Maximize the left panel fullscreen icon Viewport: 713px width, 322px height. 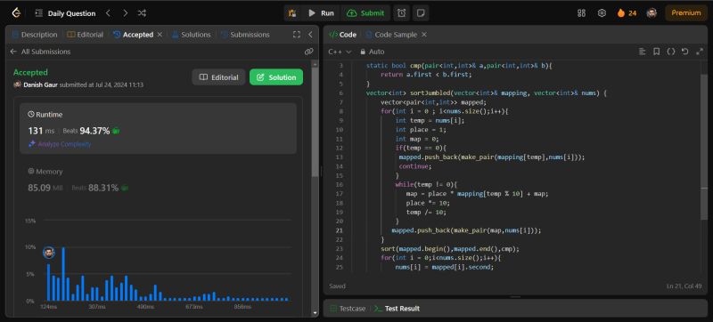[297, 35]
